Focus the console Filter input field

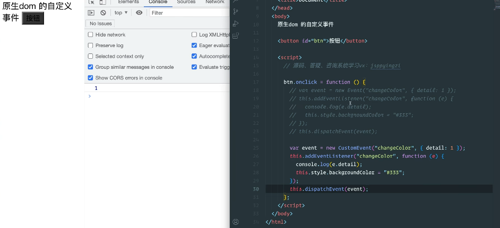point(189,13)
